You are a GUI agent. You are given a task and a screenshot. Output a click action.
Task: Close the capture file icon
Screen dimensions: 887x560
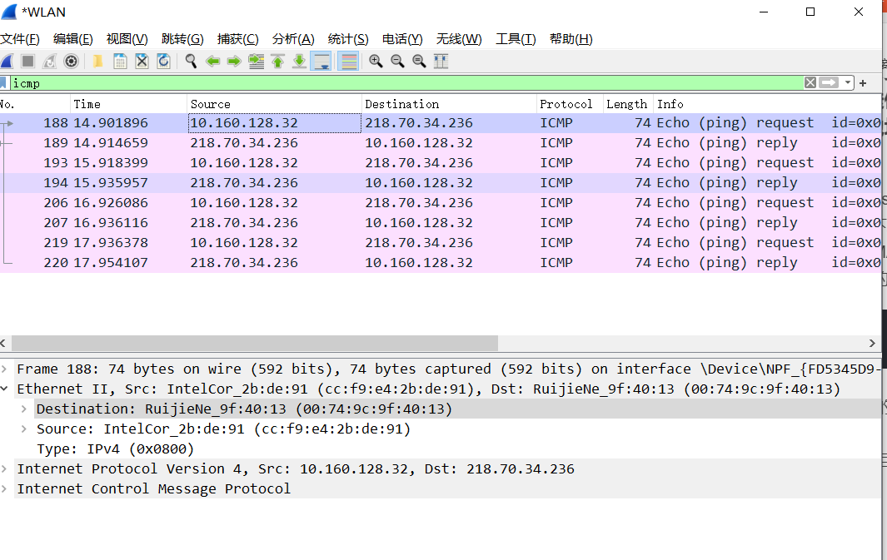[x=142, y=61]
